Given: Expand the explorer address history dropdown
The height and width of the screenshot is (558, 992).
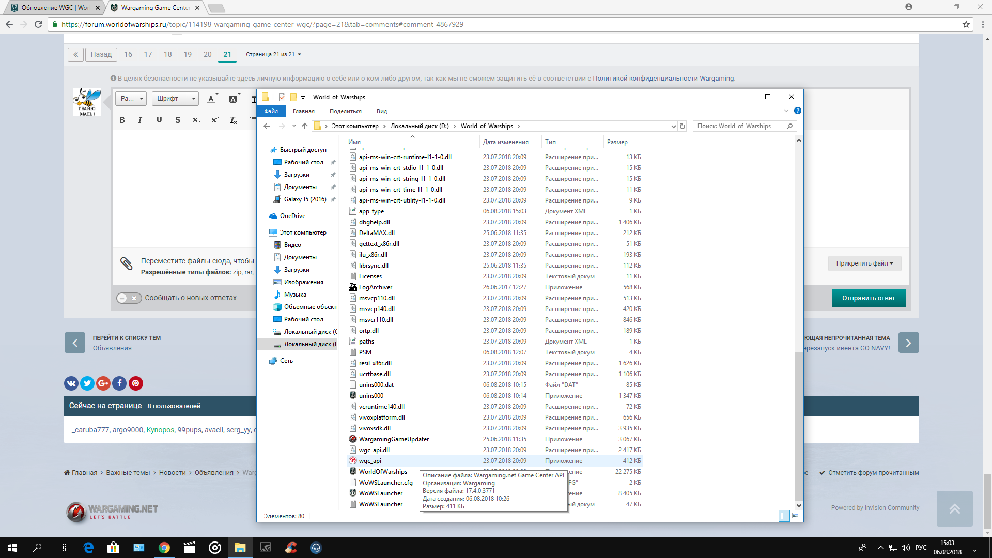Looking at the screenshot, I should pos(673,126).
